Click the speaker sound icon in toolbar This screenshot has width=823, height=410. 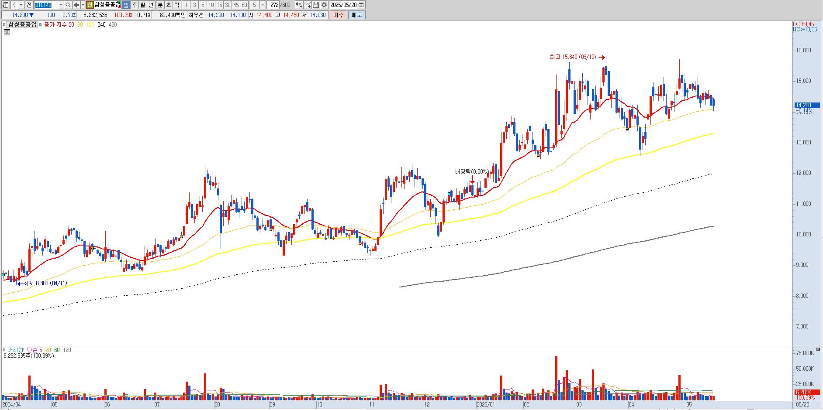pyautogui.click(x=76, y=5)
